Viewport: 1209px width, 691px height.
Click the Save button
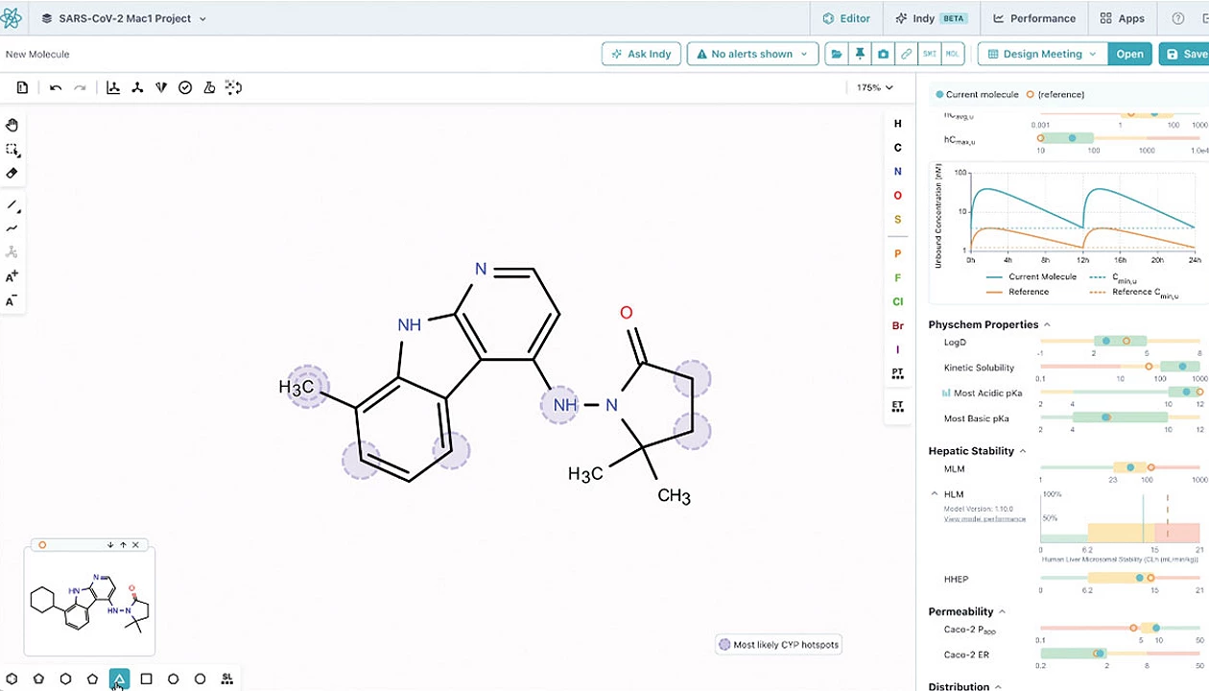pos(1184,54)
